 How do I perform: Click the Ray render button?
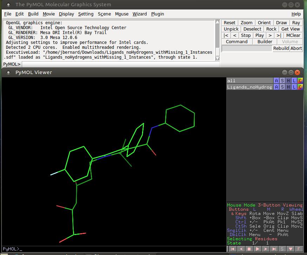click(296, 23)
